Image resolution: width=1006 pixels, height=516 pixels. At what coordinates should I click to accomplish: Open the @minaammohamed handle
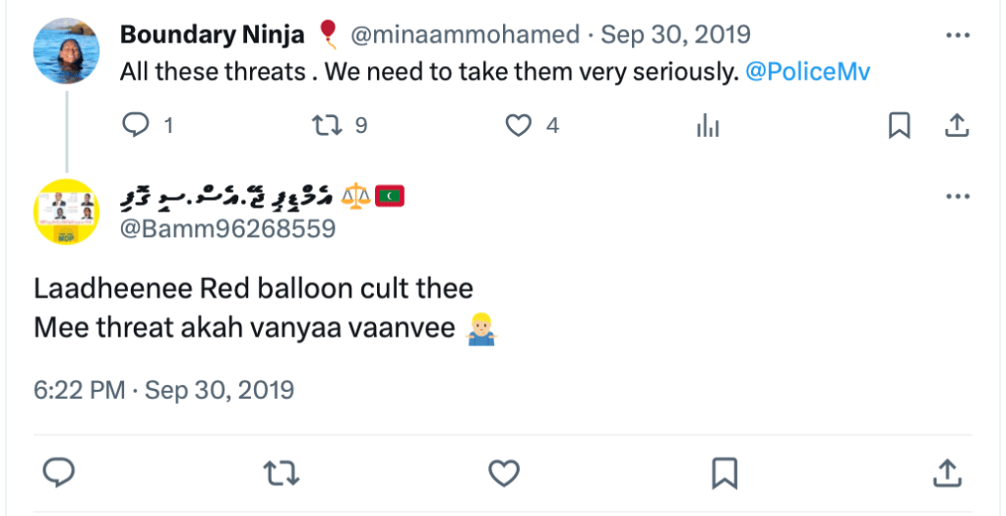pos(465,34)
